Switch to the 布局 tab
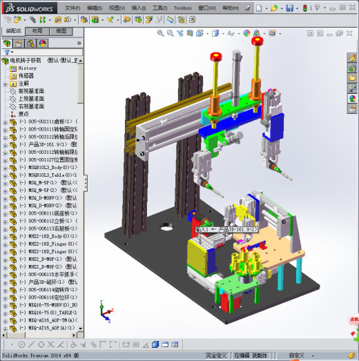The image size is (359, 361). pyautogui.click(x=37, y=31)
